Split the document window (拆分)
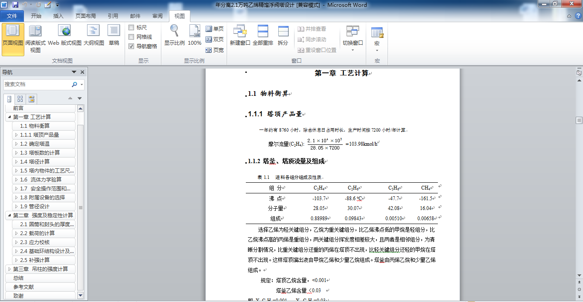This screenshot has width=583, height=302. [x=283, y=35]
